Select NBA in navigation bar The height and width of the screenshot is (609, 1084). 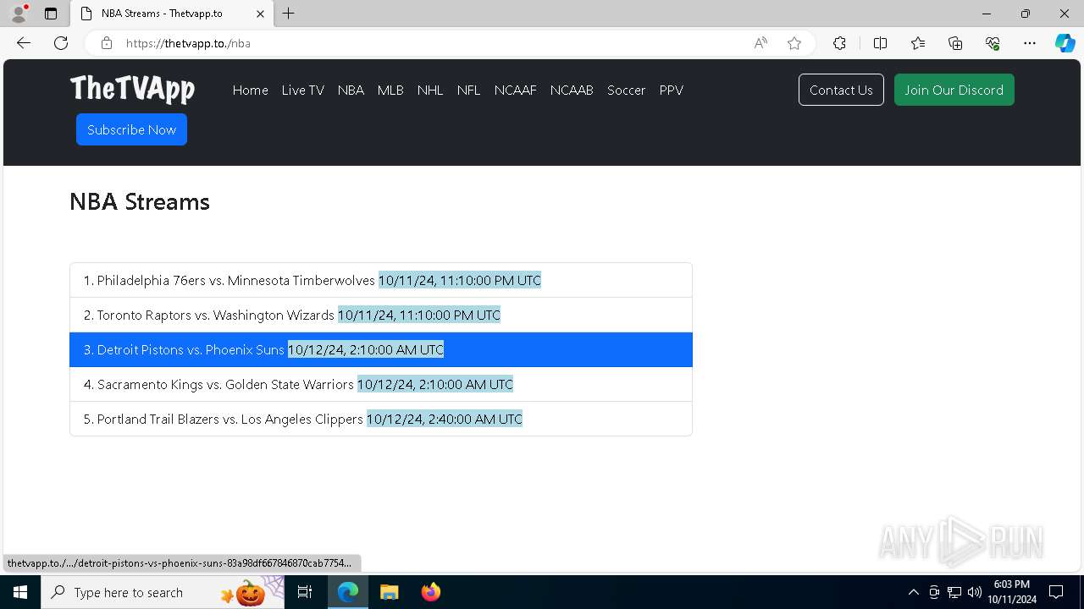(x=351, y=90)
